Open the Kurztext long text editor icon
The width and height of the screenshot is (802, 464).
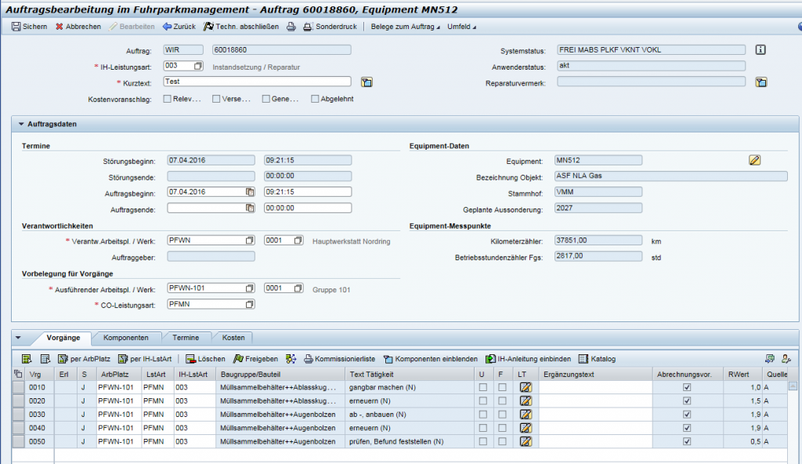366,82
